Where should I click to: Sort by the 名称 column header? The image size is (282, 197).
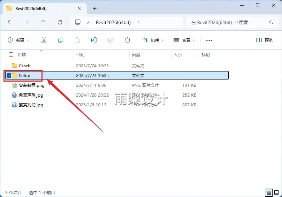(x=22, y=54)
